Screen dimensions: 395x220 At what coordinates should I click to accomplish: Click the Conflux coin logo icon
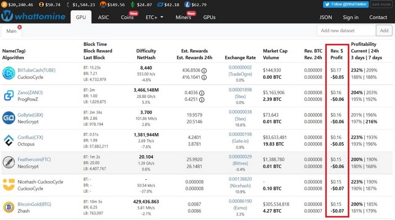tap(8, 140)
